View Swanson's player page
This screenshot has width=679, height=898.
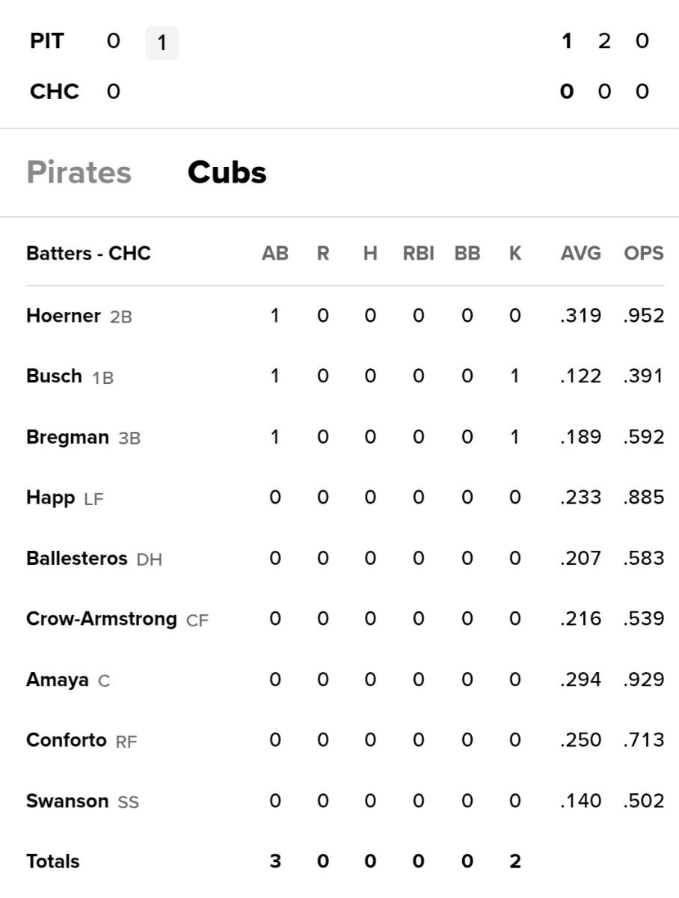[x=67, y=801]
